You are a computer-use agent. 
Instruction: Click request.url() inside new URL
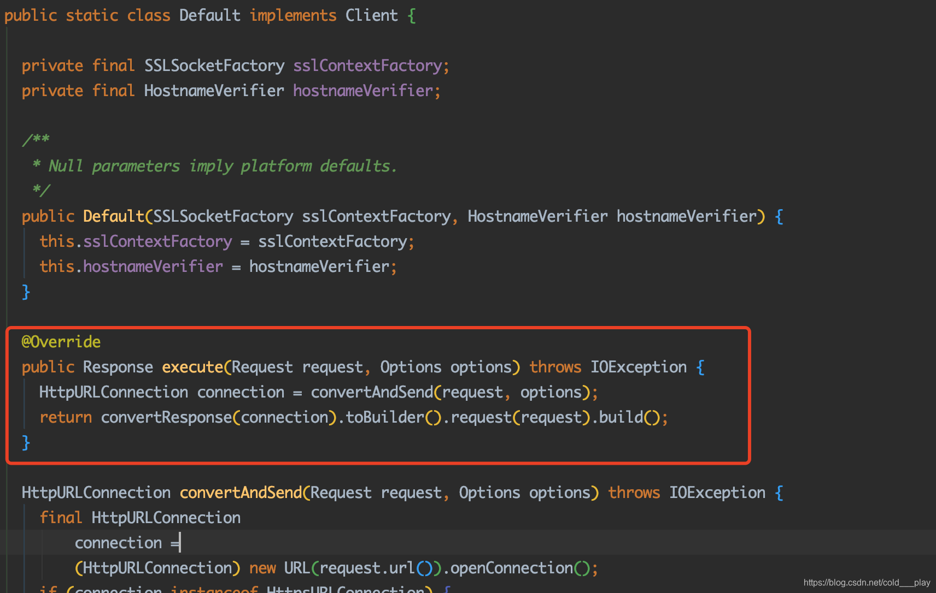pyautogui.click(x=376, y=568)
